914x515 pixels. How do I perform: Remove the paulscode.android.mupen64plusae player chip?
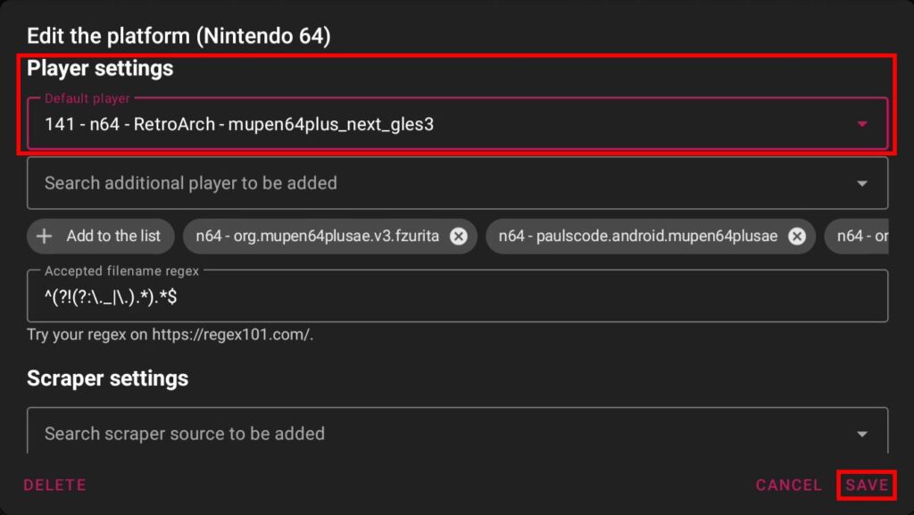pyautogui.click(x=797, y=237)
